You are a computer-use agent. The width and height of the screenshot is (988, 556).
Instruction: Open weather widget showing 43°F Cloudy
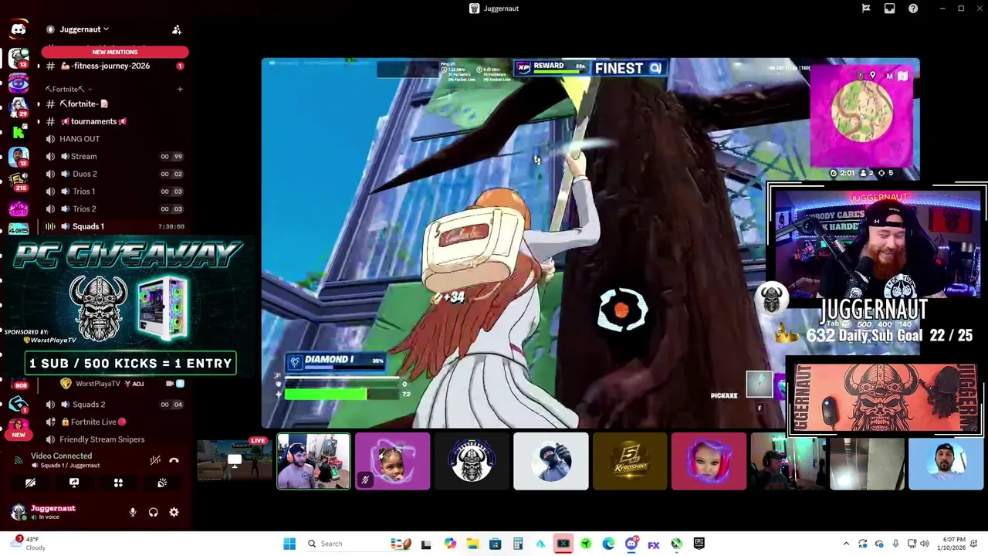tap(29, 544)
